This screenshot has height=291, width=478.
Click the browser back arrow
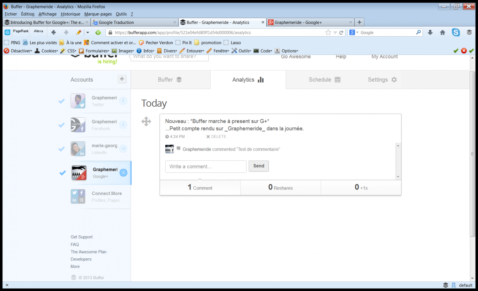pos(54,32)
